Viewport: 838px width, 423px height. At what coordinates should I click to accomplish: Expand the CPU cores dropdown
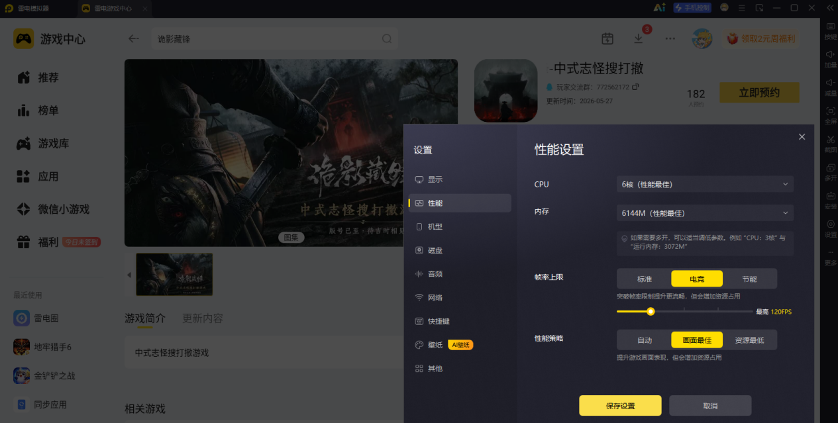pos(705,184)
